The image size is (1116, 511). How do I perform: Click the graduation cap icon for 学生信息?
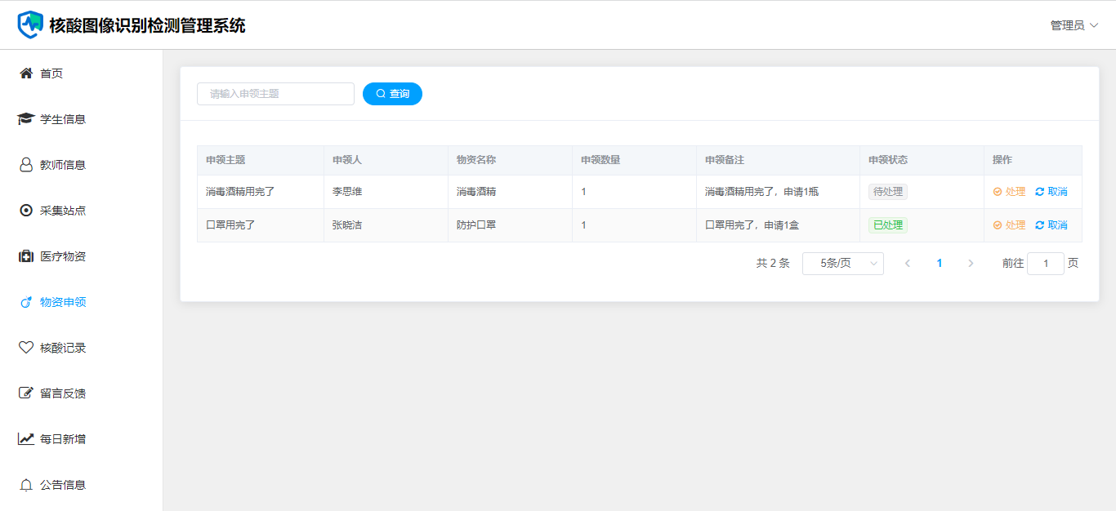point(26,119)
